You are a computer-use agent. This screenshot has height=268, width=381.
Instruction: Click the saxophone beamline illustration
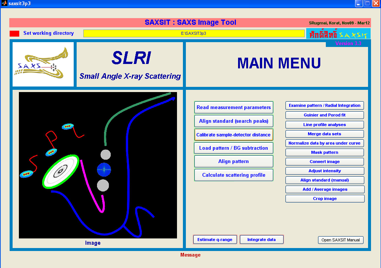[98, 165]
